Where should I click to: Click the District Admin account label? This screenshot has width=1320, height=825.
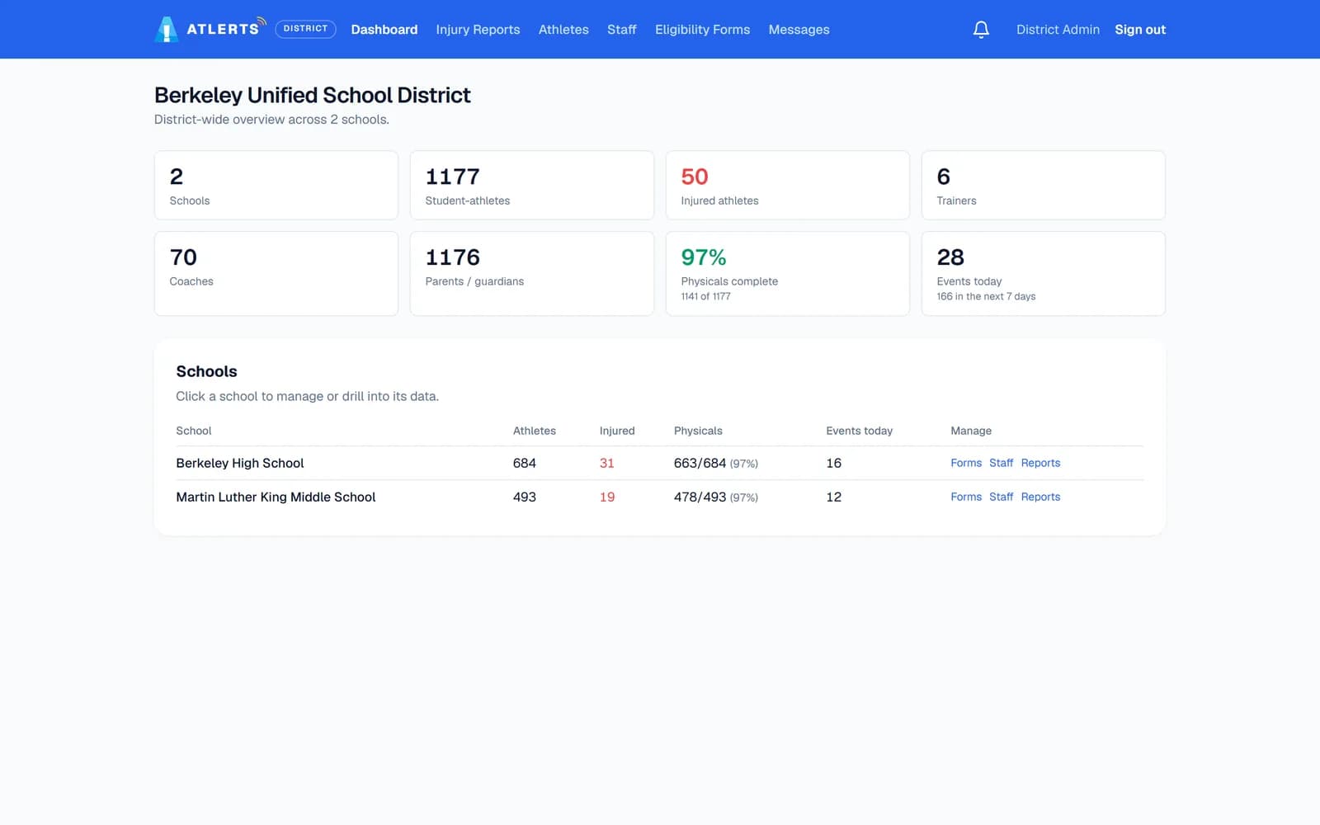[x=1058, y=30]
